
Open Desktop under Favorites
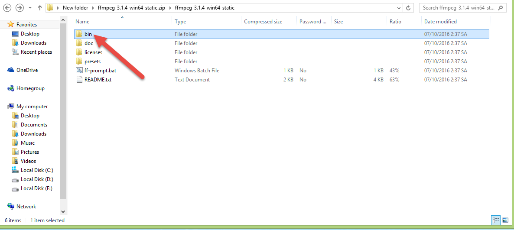click(30, 34)
